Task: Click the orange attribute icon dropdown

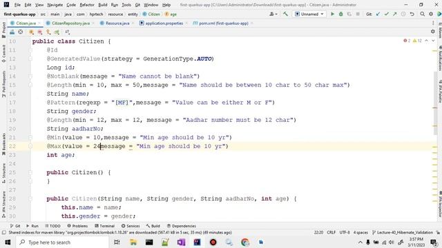Action: (x=31, y=32)
